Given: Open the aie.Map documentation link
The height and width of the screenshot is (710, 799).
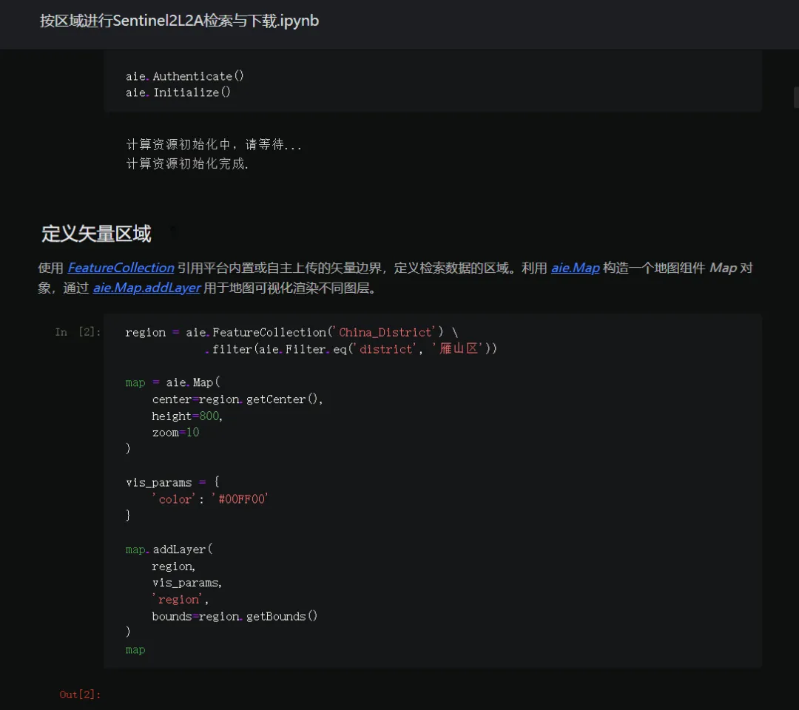Looking at the screenshot, I should tap(576, 268).
